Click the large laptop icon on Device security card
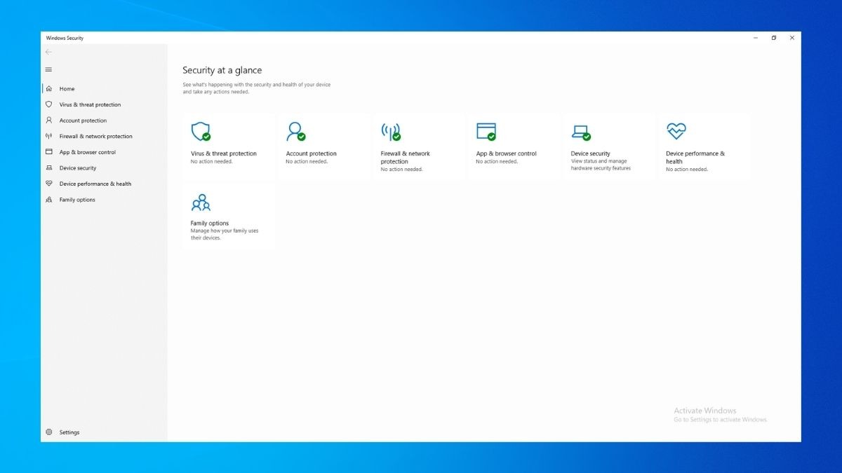 [581, 132]
